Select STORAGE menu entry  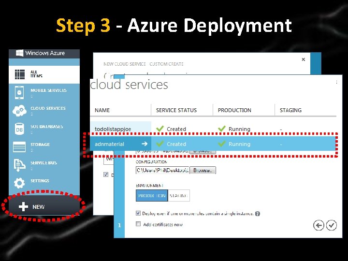[x=44, y=147]
